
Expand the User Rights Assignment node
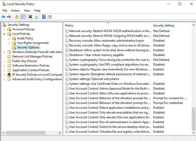pyautogui.click(x=9, y=43)
